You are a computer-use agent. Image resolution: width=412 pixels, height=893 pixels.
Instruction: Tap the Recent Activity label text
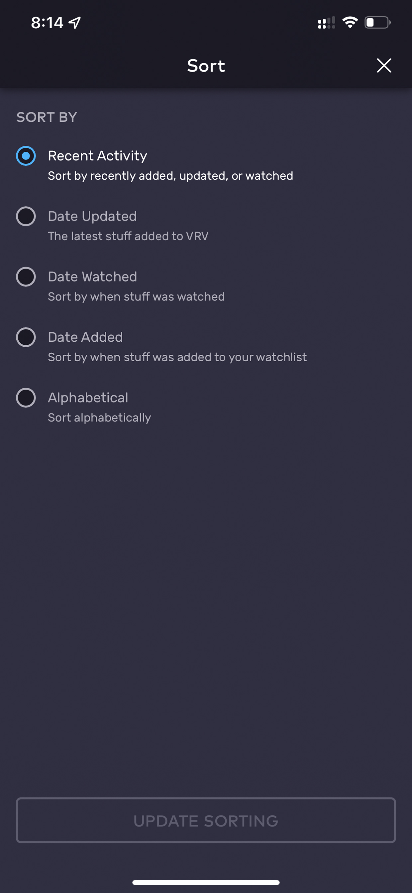tap(97, 156)
